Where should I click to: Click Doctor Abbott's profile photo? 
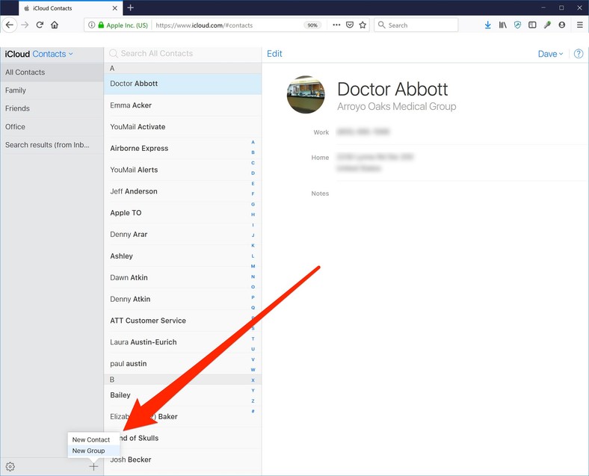pyautogui.click(x=306, y=95)
